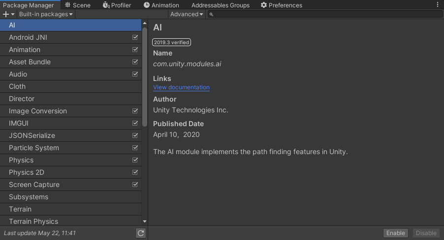Toggle the Animation package checkmark
The height and width of the screenshot is (240, 444).
tap(135, 50)
